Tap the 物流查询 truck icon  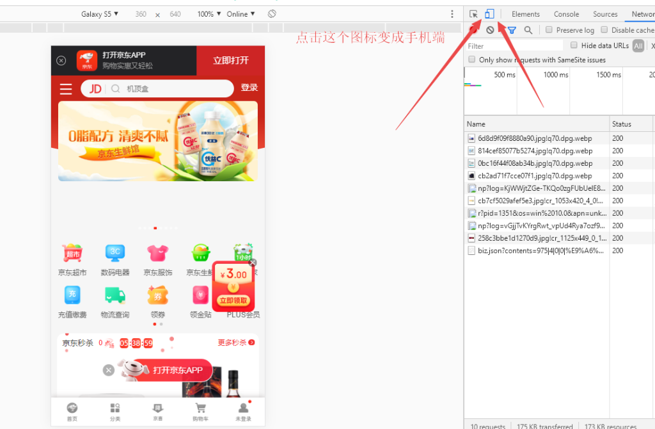[x=115, y=295]
